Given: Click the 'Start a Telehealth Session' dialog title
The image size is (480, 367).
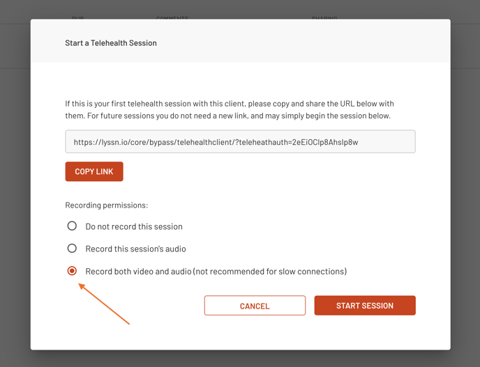Looking at the screenshot, I should [111, 43].
